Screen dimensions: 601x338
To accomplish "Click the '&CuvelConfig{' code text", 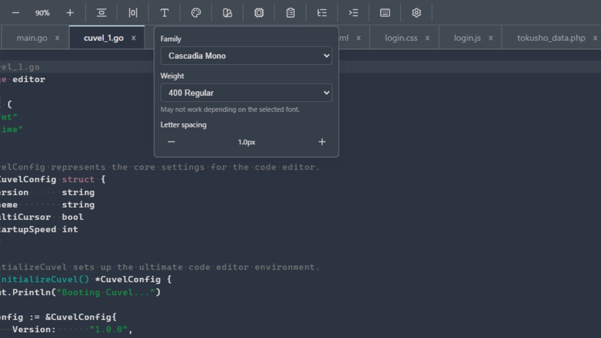I will (81, 317).
